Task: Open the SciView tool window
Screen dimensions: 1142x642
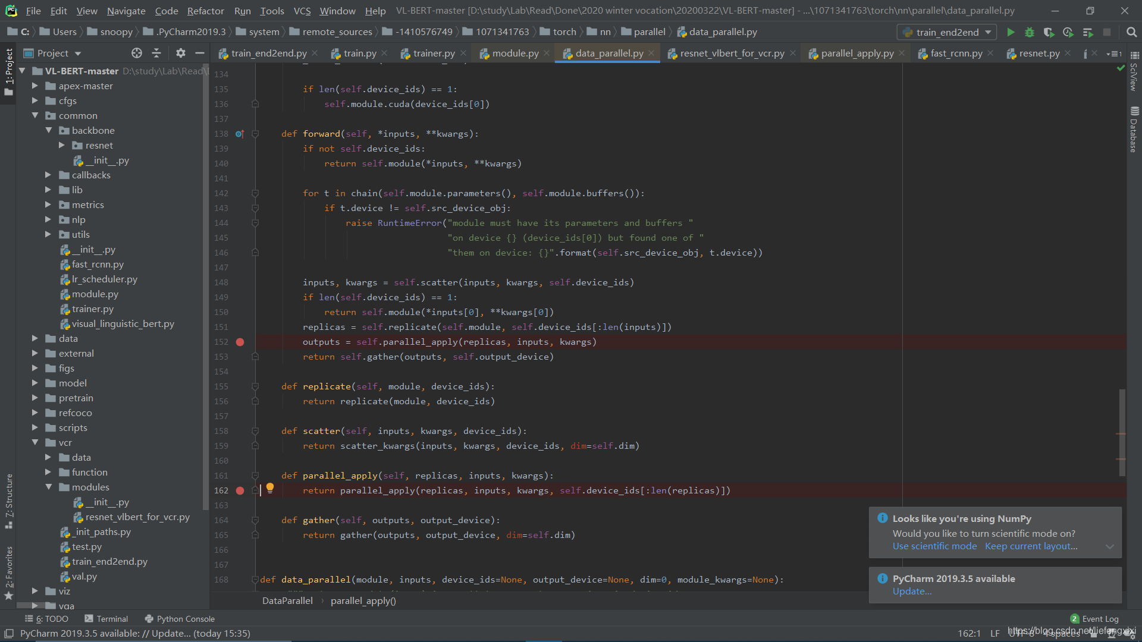Action: pos(1134,71)
